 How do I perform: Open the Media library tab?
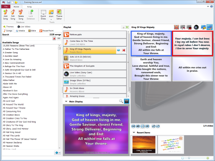click(x=20, y=31)
